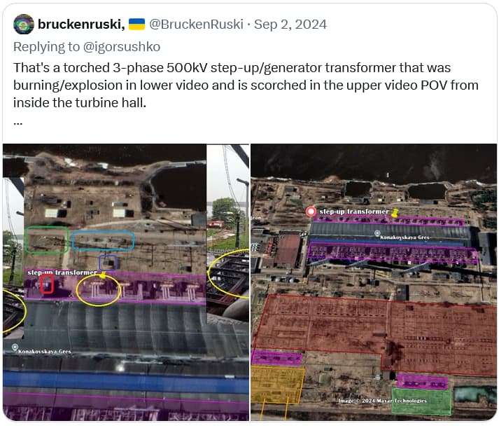Open the @BruckenRuski handle link

coord(196,25)
